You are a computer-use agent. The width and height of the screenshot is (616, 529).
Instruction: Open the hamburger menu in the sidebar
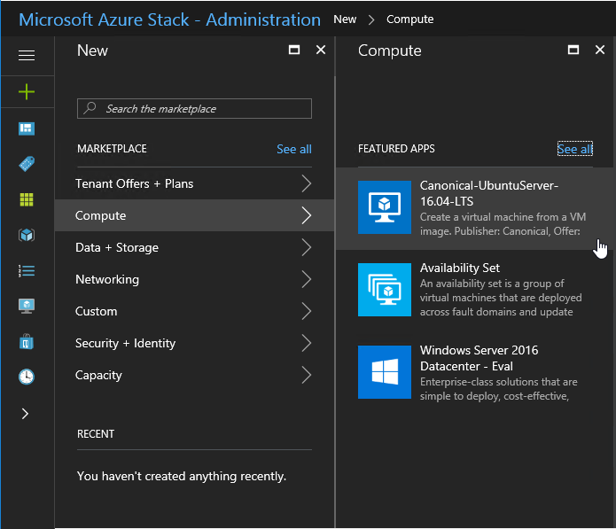pos(27,55)
